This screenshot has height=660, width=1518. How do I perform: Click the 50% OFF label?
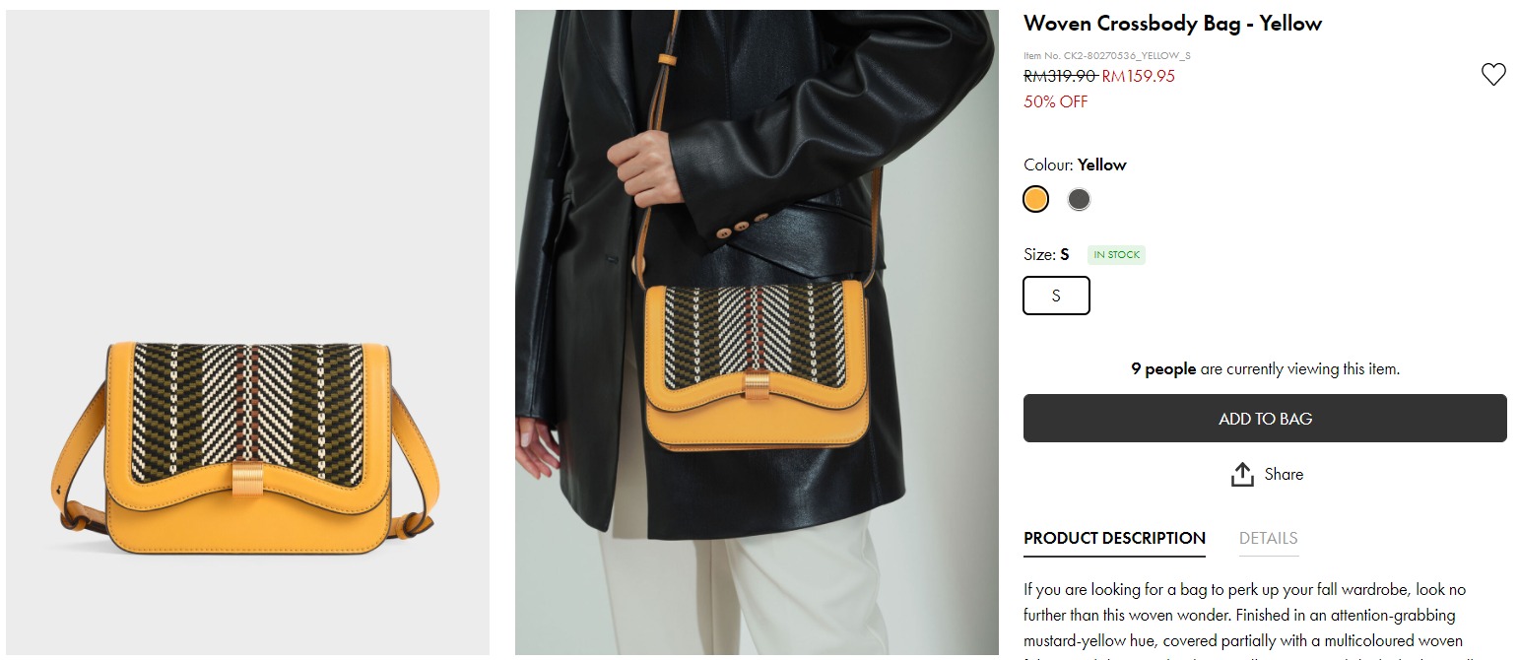[x=1055, y=101]
